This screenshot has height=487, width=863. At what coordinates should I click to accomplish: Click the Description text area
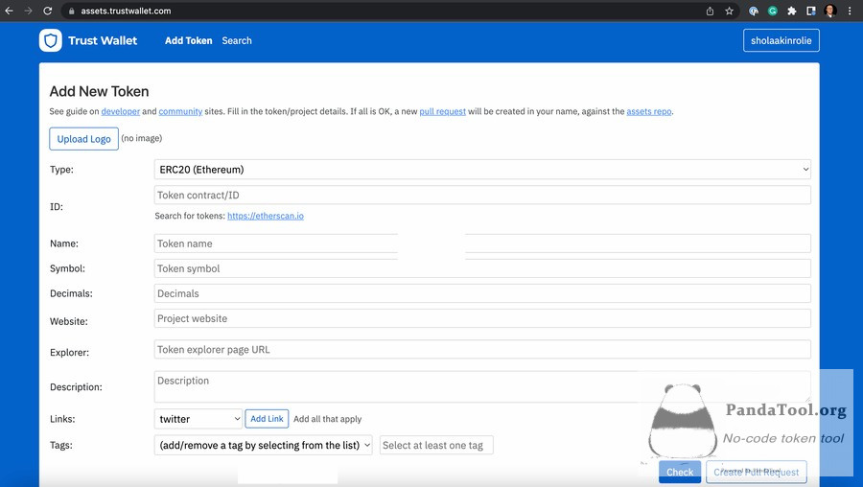click(x=482, y=386)
